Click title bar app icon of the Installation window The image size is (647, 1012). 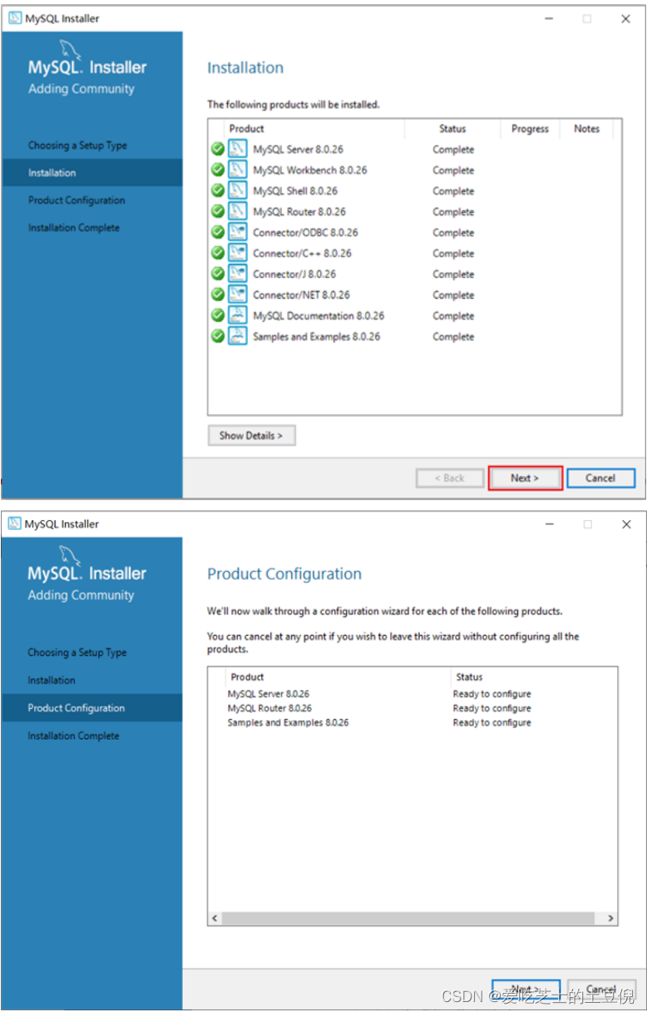pyautogui.click(x=15, y=18)
